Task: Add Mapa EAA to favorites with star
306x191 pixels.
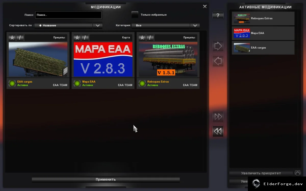Action: (77, 38)
